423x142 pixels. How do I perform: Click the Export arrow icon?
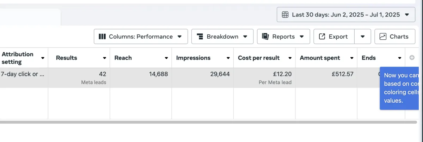tap(322, 37)
